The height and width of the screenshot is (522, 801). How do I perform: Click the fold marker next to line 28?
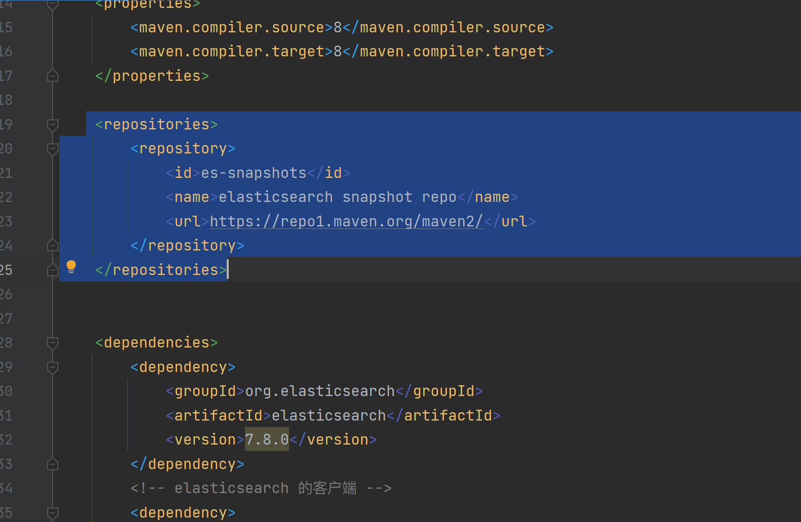pos(53,343)
